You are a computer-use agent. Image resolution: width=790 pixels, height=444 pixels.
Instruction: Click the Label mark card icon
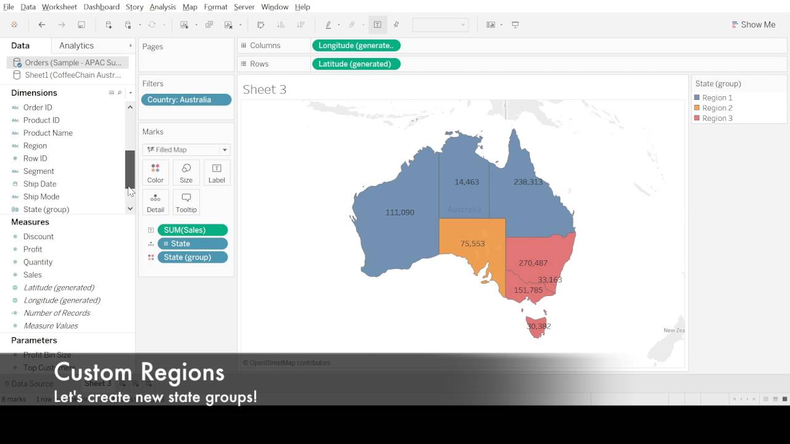coord(217,173)
